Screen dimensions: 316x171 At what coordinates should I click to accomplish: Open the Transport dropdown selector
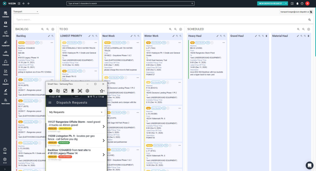[x=26, y=12]
